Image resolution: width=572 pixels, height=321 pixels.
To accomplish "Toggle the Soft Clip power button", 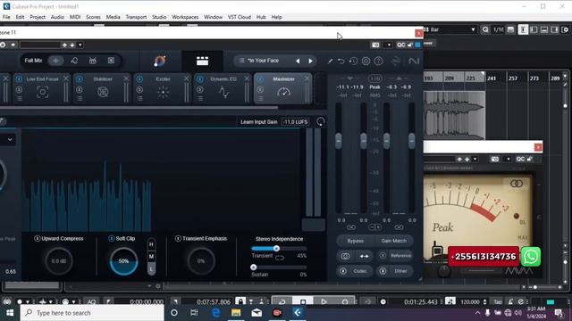I will pos(111,238).
